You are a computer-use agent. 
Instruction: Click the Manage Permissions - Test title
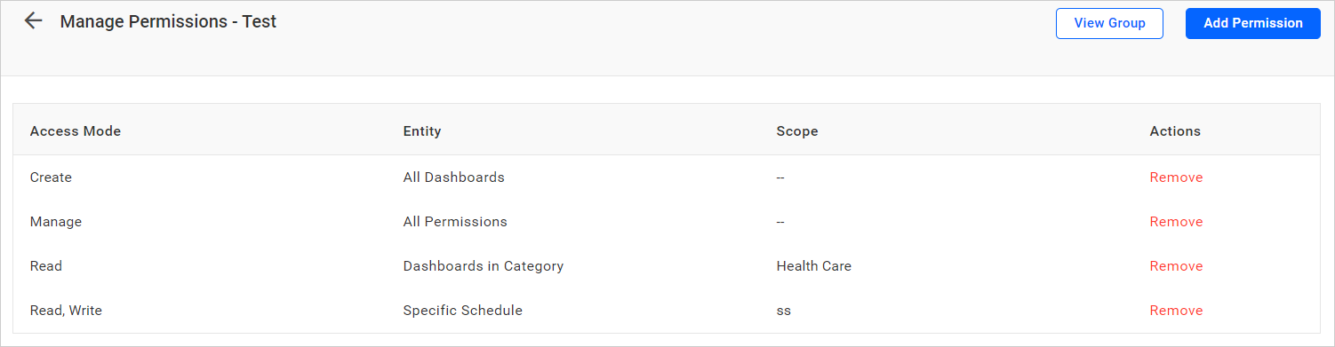click(169, 21)
